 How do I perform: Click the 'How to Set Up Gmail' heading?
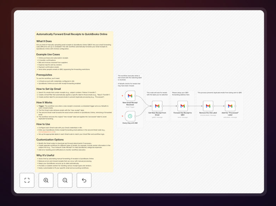pos(49,89)
